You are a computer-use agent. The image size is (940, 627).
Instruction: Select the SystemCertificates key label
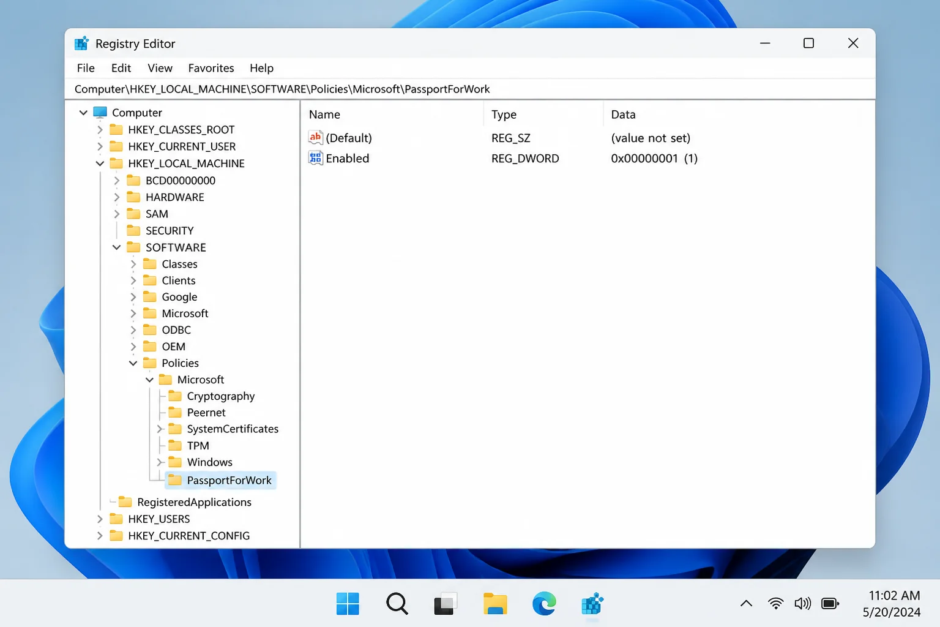coord(233,429)
